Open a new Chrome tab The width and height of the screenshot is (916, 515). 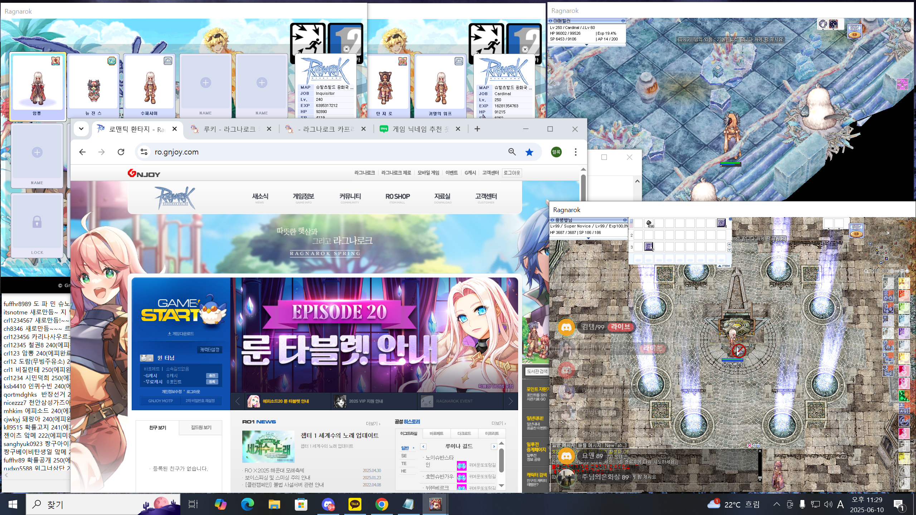(477, 129)
